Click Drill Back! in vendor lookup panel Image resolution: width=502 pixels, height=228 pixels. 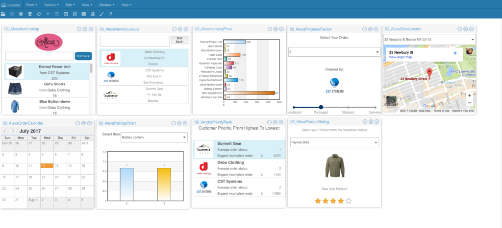tap(179, 40)
